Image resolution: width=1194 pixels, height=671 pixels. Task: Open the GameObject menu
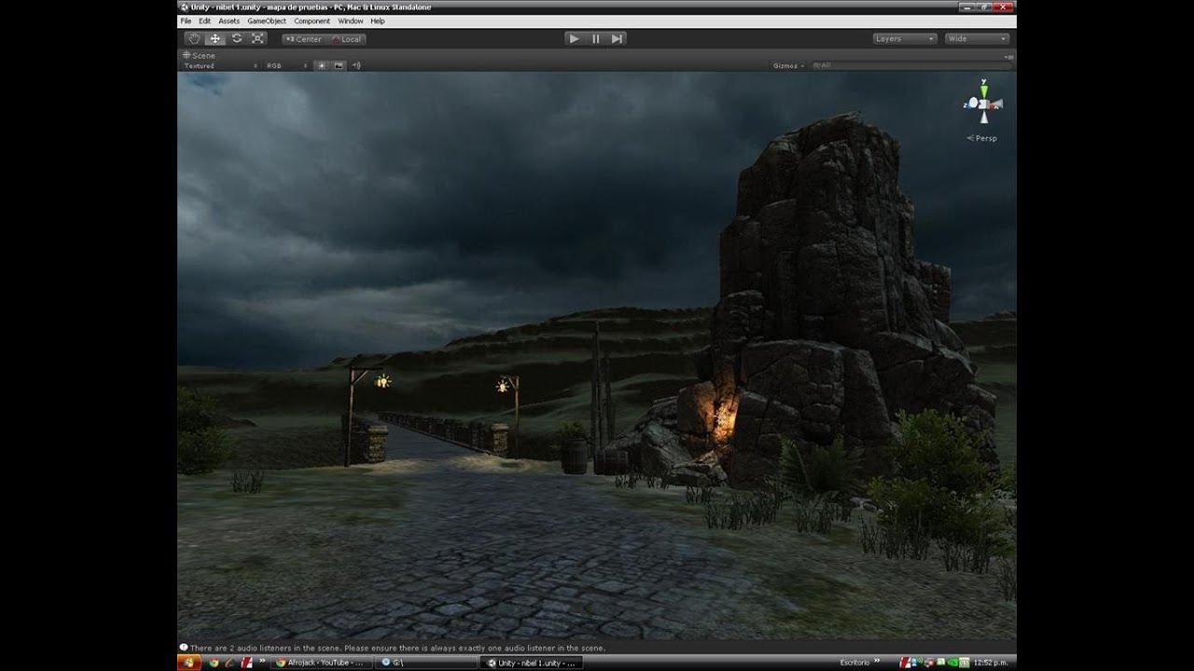[267, 21]
